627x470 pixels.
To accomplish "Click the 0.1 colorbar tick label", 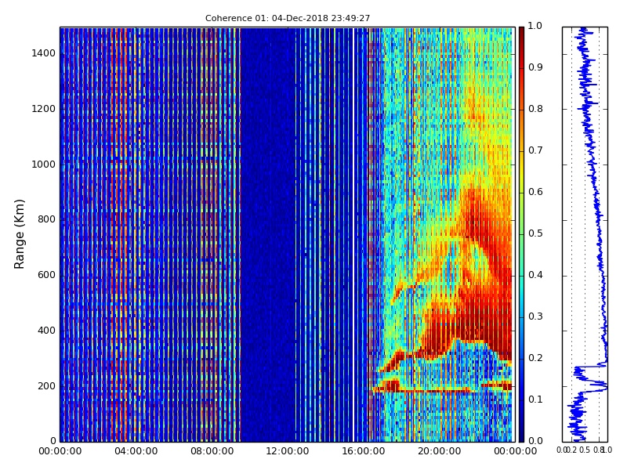I will point(535,399).
